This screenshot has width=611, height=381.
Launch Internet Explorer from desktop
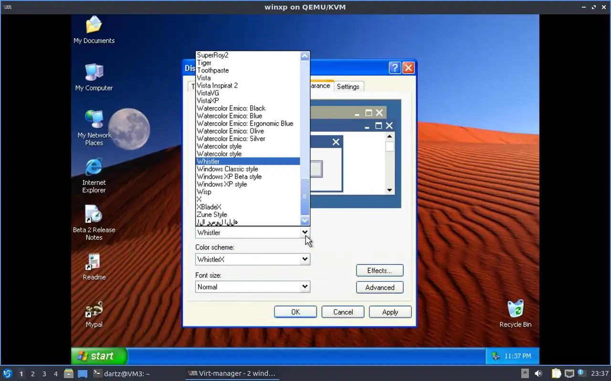(x=94, y=176)
